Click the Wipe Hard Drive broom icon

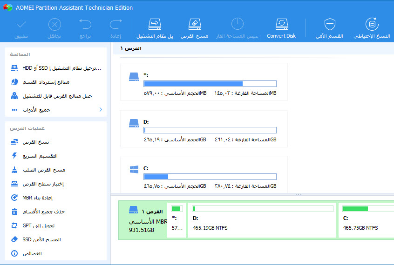pos(14,170)
